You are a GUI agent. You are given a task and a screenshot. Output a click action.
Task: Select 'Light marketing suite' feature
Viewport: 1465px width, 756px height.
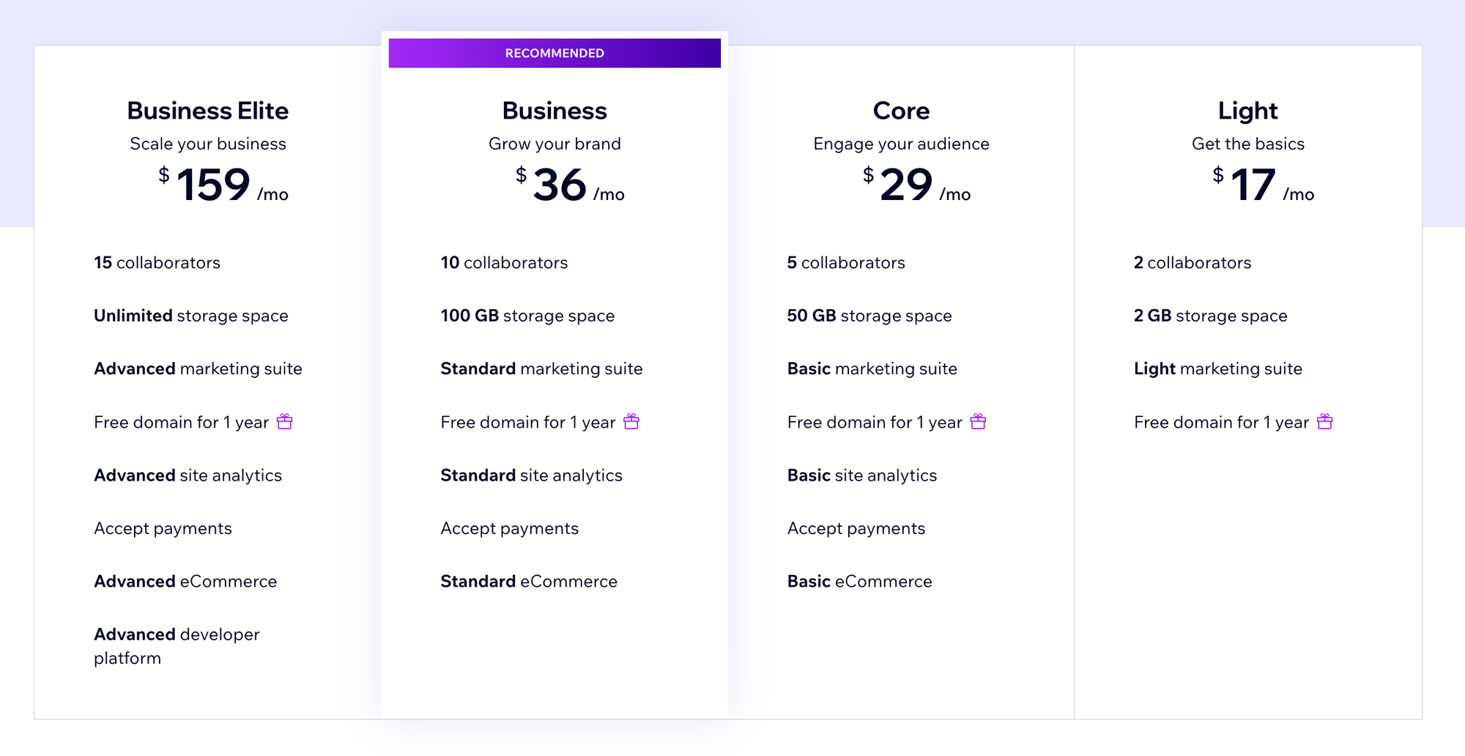[x=1217, y=368]
